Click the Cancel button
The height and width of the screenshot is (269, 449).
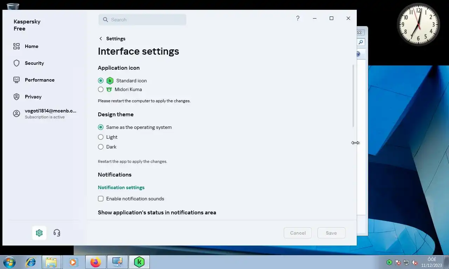(298, 233)
